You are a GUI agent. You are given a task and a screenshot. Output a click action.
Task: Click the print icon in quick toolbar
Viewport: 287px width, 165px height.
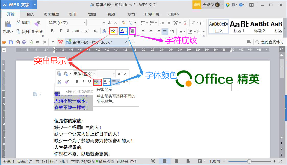click(24, 42)
